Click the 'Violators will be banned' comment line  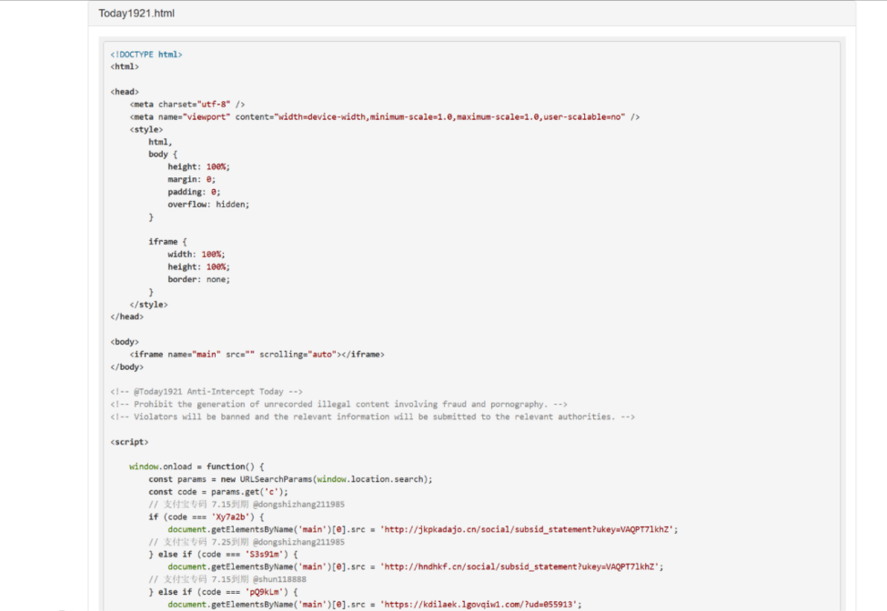coord(373,416)
